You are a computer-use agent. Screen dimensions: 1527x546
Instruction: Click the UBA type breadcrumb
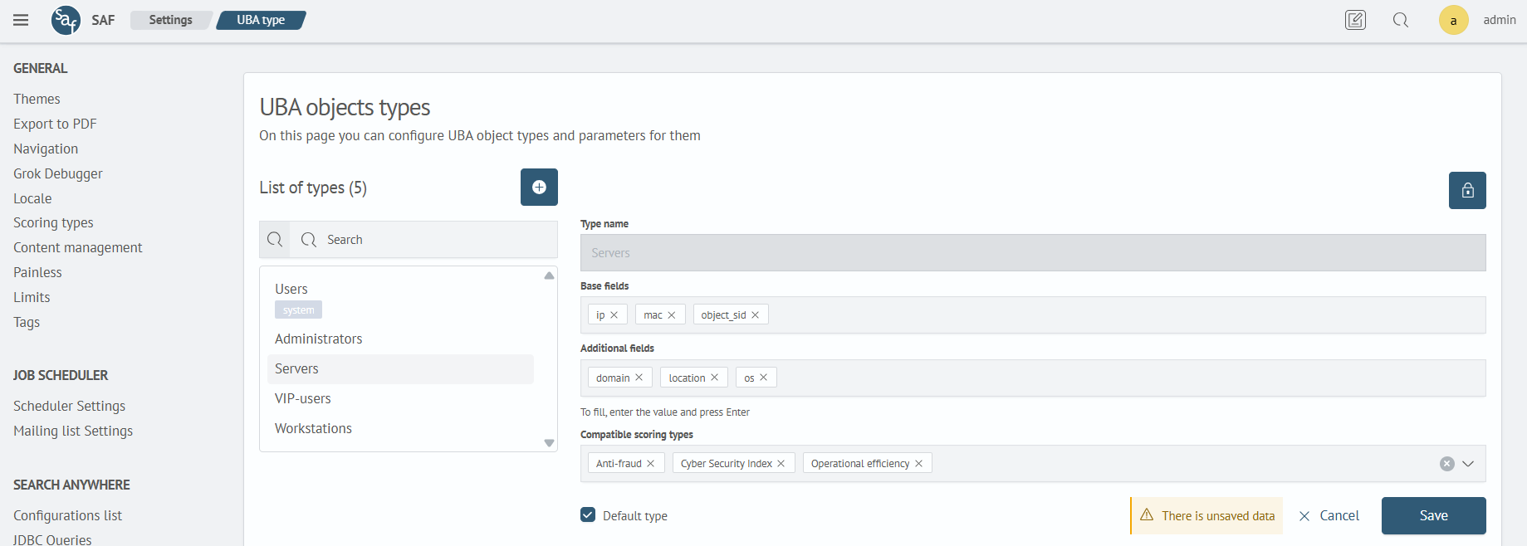(x=261, y=20)
